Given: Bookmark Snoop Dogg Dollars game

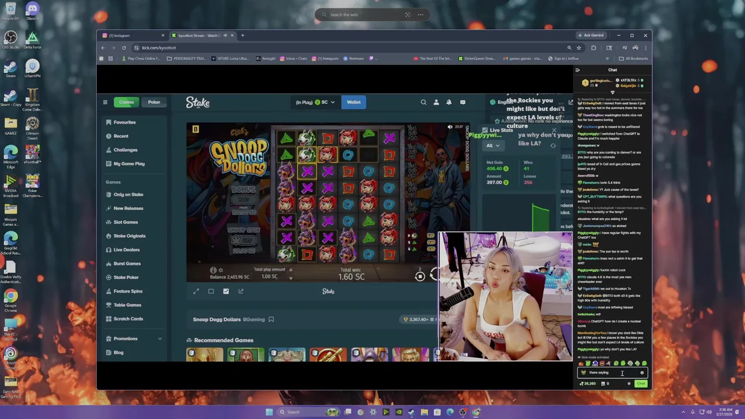Looking at the screenshot, I should coord(271,319).
